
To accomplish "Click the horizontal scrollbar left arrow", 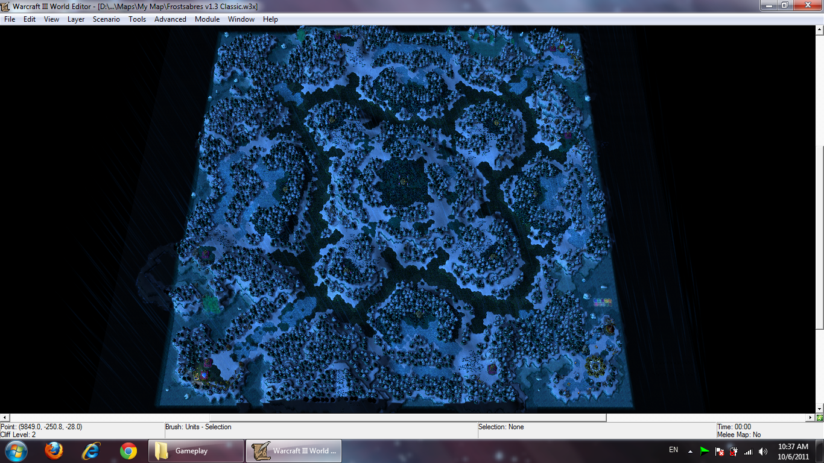I will pos(4,417).
